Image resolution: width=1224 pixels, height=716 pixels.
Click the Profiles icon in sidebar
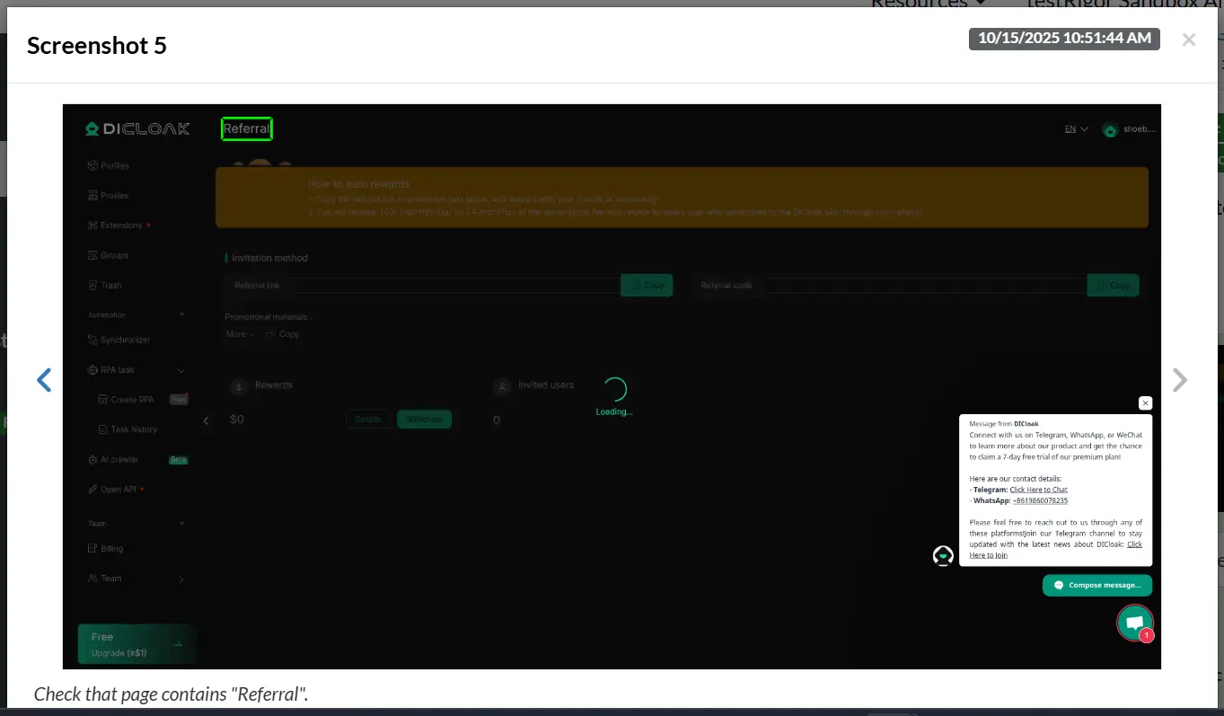pyautogui.click(x=92, y=166)
